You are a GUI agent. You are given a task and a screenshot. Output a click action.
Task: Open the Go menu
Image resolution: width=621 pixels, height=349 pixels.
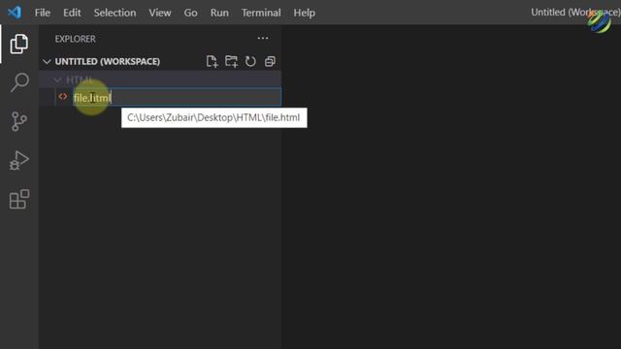coord(190,13)
